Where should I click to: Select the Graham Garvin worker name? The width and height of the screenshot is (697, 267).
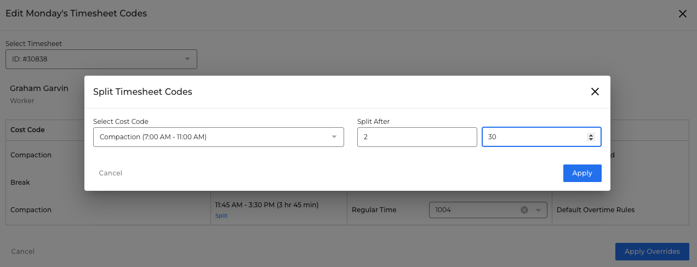tap(39, 88)
